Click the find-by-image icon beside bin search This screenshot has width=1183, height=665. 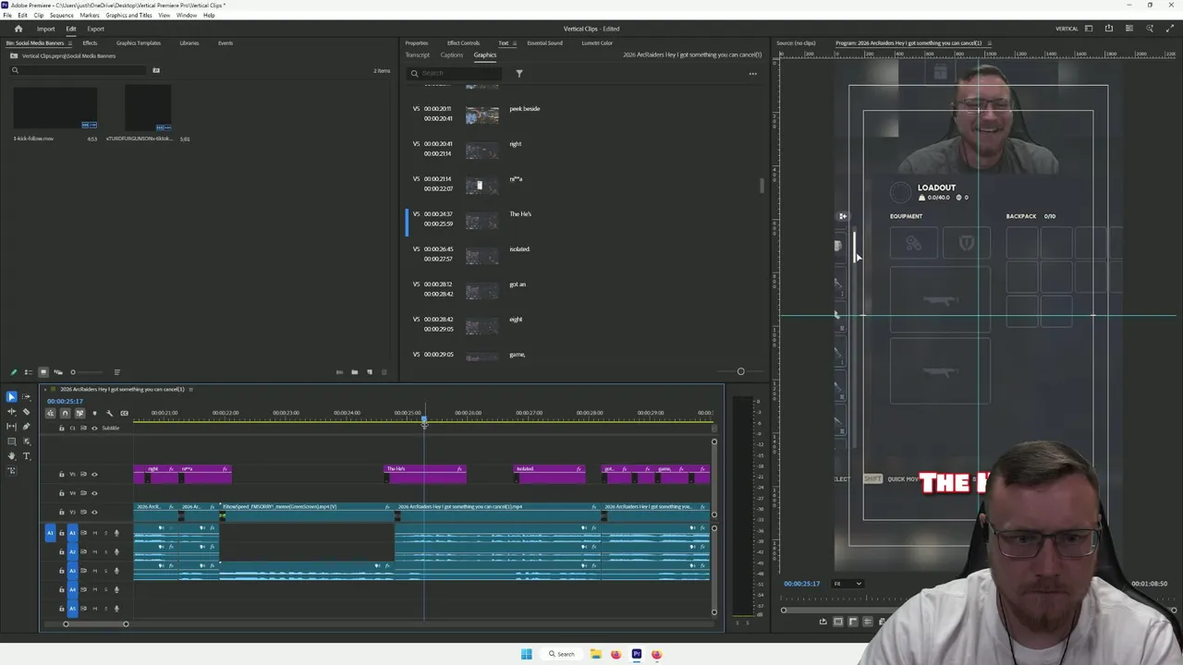pos(155,70)
